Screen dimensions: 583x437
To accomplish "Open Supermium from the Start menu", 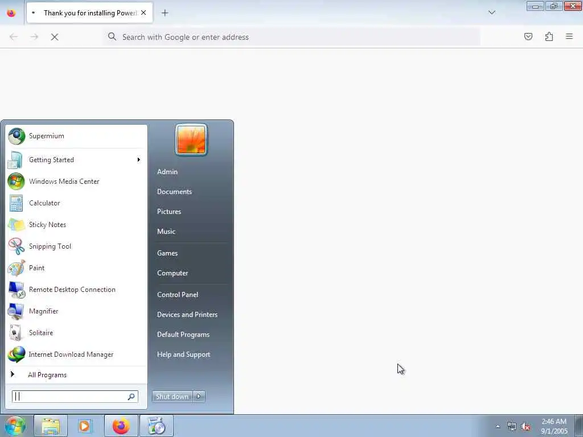I will (76, 136).
